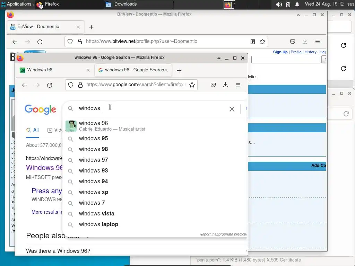Toggle reader view in BitView window
This screenshot has height=266, width=355.
pos(253,42)
